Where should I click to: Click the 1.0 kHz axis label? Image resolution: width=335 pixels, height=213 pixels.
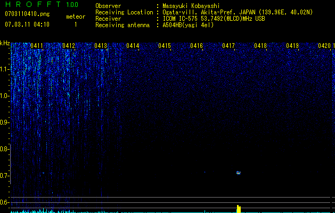(4, 96)
